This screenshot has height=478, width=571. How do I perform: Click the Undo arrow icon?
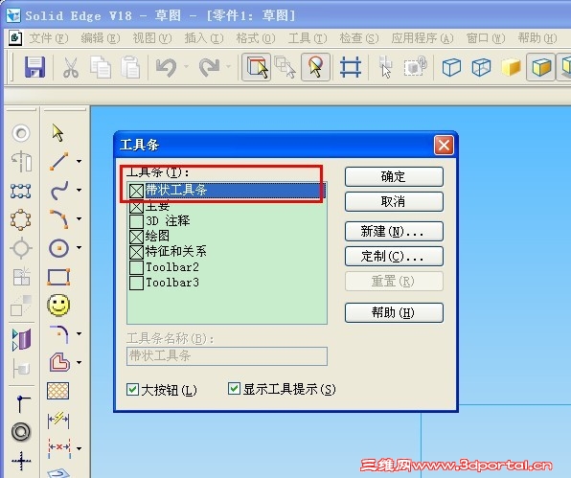click(x=166, y=67)
